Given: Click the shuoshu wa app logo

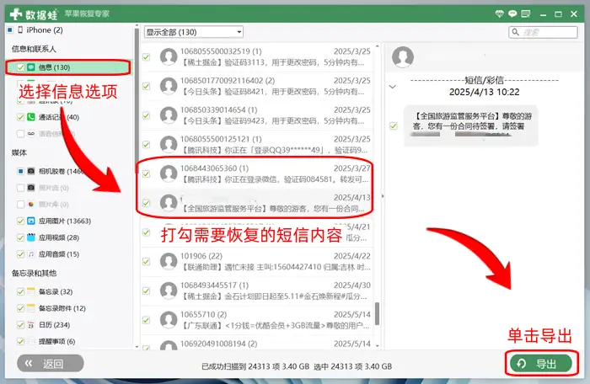Looking at the screenshot, I should click(16, 14).
